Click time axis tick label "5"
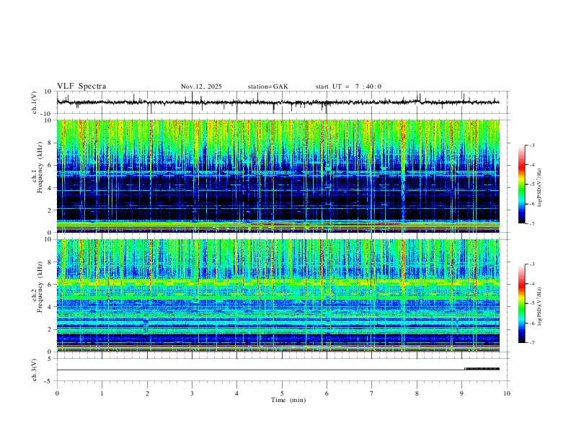Viewport: 571px width, 441px height. point(282,393)
